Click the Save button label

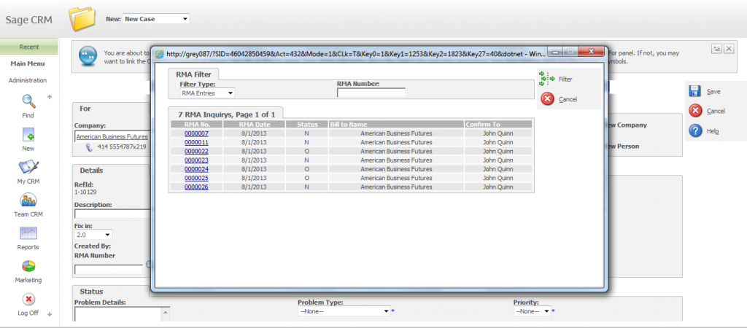(713, 91)
